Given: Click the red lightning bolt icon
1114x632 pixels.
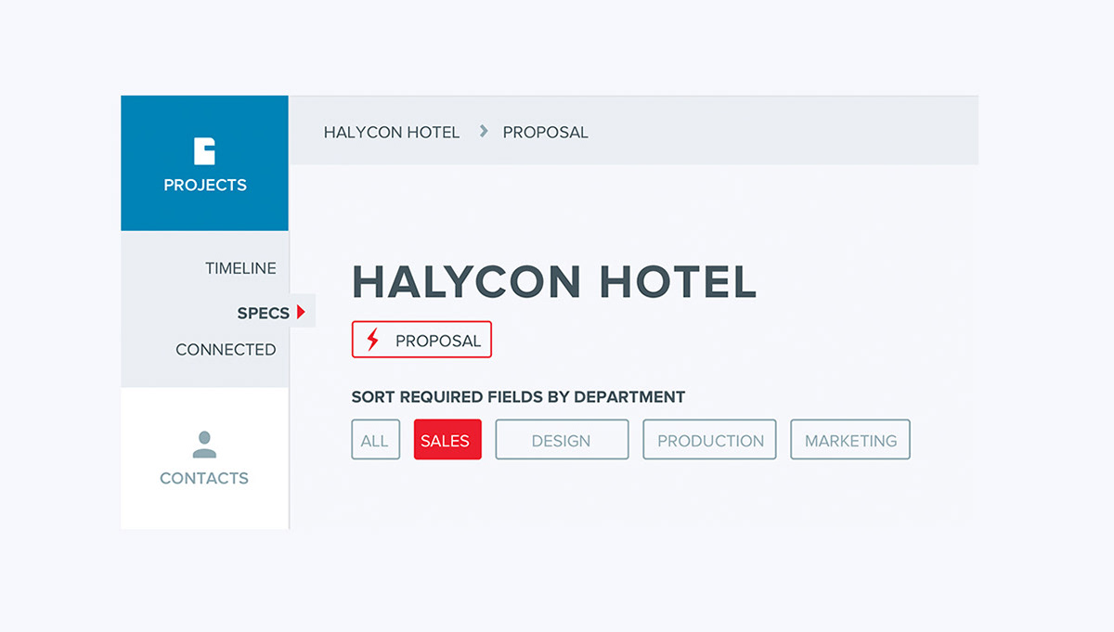Looking at the screenshot, I should click(x=372, y=341).
